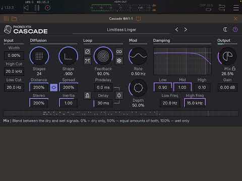Click the Inertia value 1.00
242x181 pixels.
69,103
